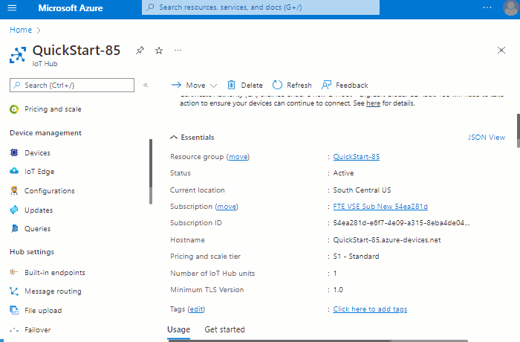Pin QuickStart-85 to dashboard
This screenshot has width=520, height=342.
pyautogui.click(x=140, y=51)
